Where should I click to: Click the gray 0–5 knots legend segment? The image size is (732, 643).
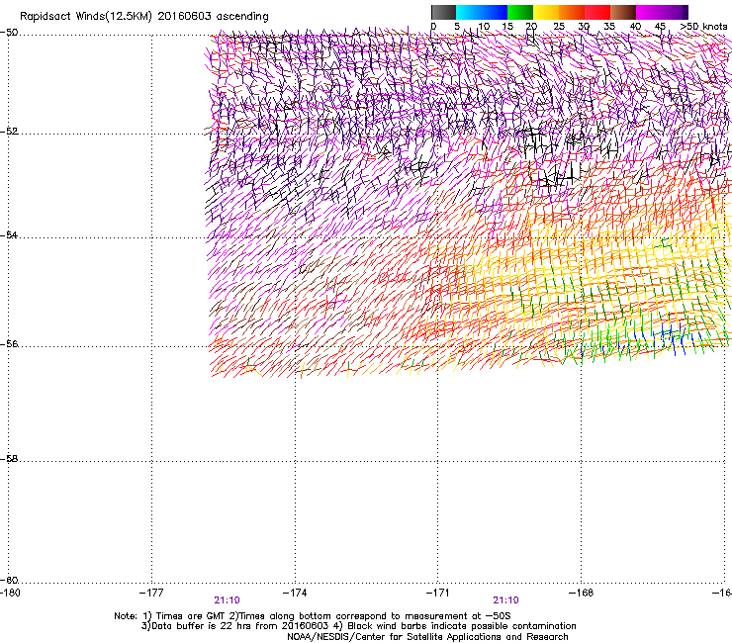click(x=443, y=12)
